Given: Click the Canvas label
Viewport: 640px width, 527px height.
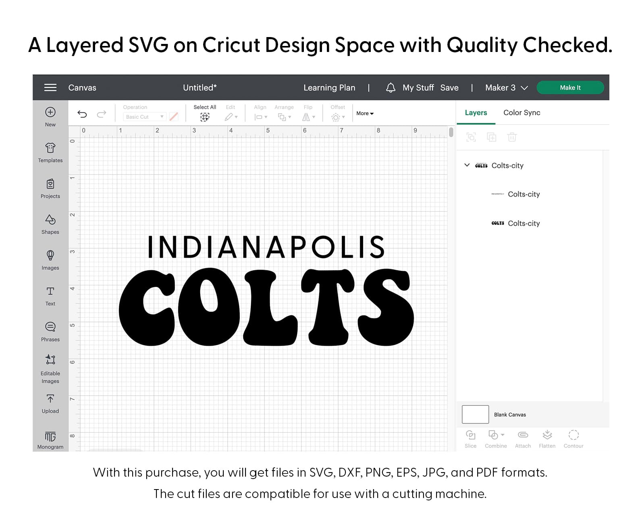Looking at the screenshot, I should click(x=82, y=87).
